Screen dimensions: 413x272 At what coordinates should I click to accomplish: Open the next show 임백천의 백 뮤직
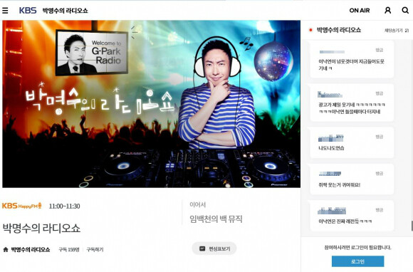pyautogui.click(x=216, y=219)
